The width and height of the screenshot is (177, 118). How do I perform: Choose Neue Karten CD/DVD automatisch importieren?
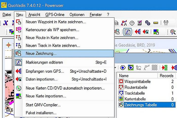pos(64,88)
